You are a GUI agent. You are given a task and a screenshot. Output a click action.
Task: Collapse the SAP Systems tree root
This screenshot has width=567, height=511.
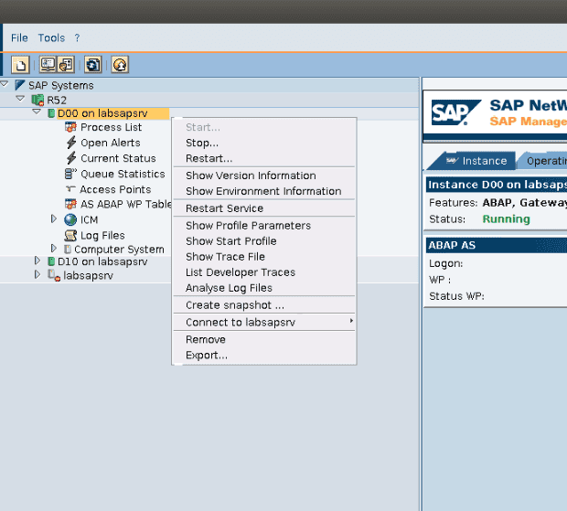coord(5,85)
